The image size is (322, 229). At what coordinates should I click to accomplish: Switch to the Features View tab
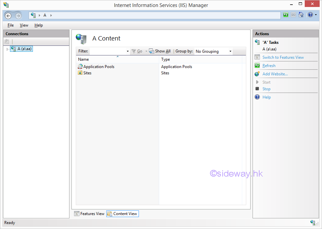click(x=89, y=214)
